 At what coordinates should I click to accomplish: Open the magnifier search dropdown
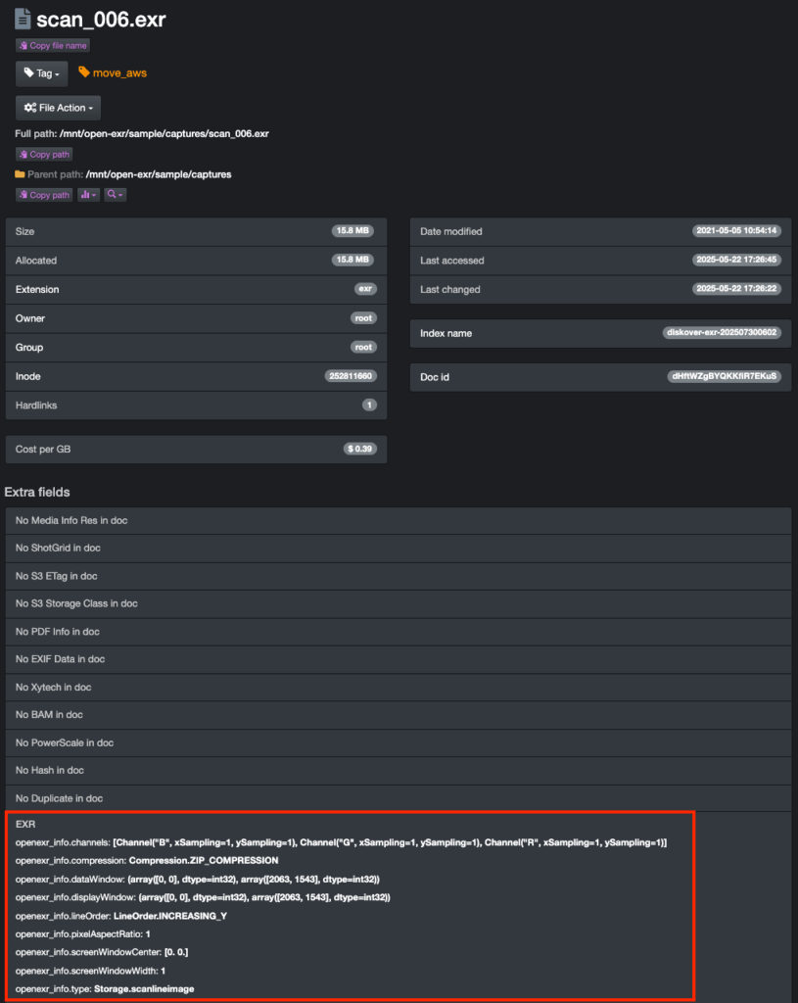click(115, 195)
